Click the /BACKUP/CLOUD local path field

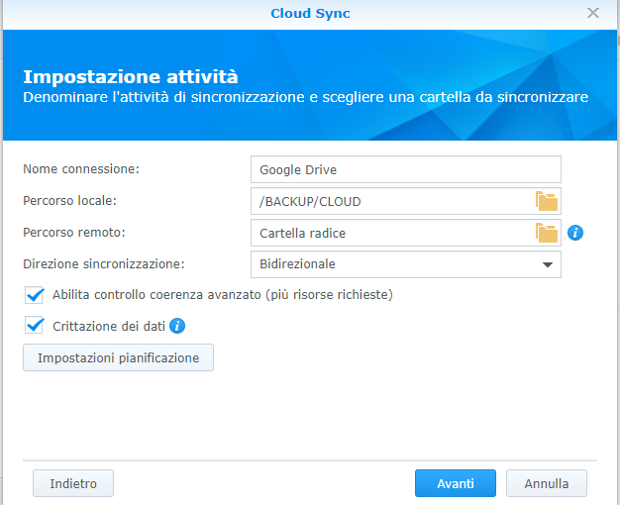point(392,201)
